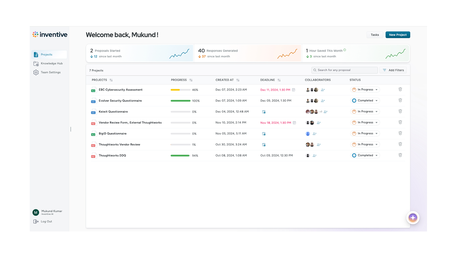
Task: Toggle the Projects column sort arrows
Action: [111, 80]
